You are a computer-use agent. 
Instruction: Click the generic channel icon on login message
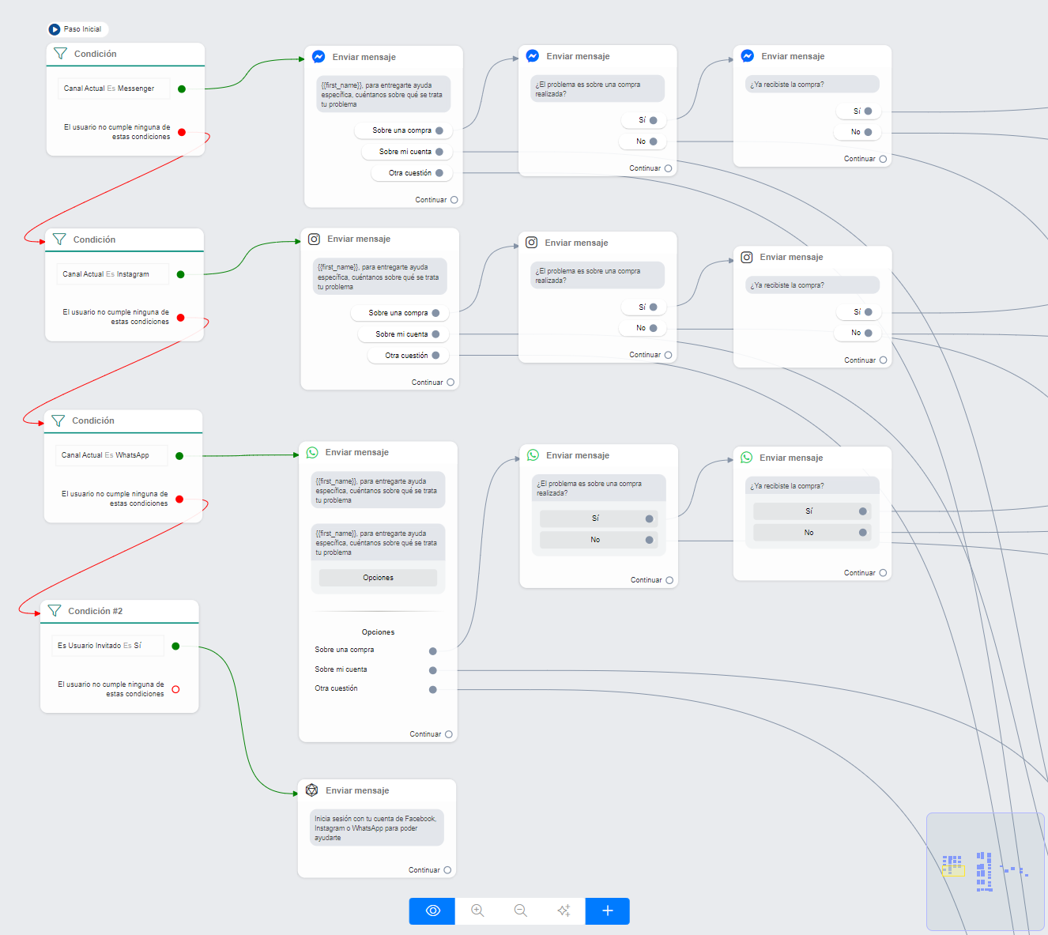[x=312, y=790]
